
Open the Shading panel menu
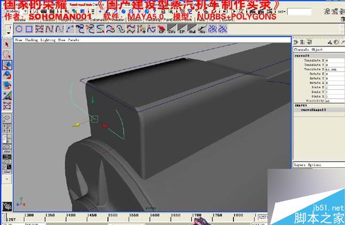click(x=32, y=40)
